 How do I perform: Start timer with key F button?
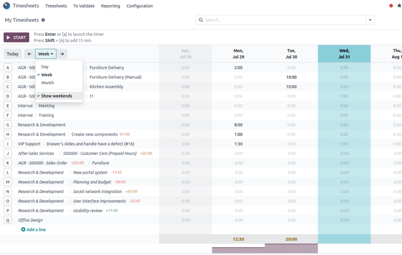(8, 115)
